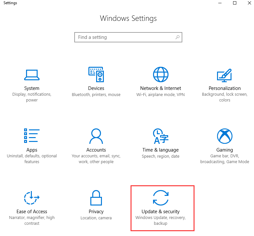Viewport: 254px width, 236px height.
Task: Click the Privacy category title
Action: 96,212
